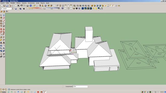Image resolution: width=166 pixels, height=93 pixels.
Task: Activate the Paint Bucket tool
Action: [1, 18]
